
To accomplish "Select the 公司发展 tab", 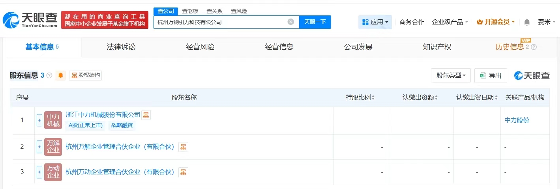I will click(x=358, y=47).
